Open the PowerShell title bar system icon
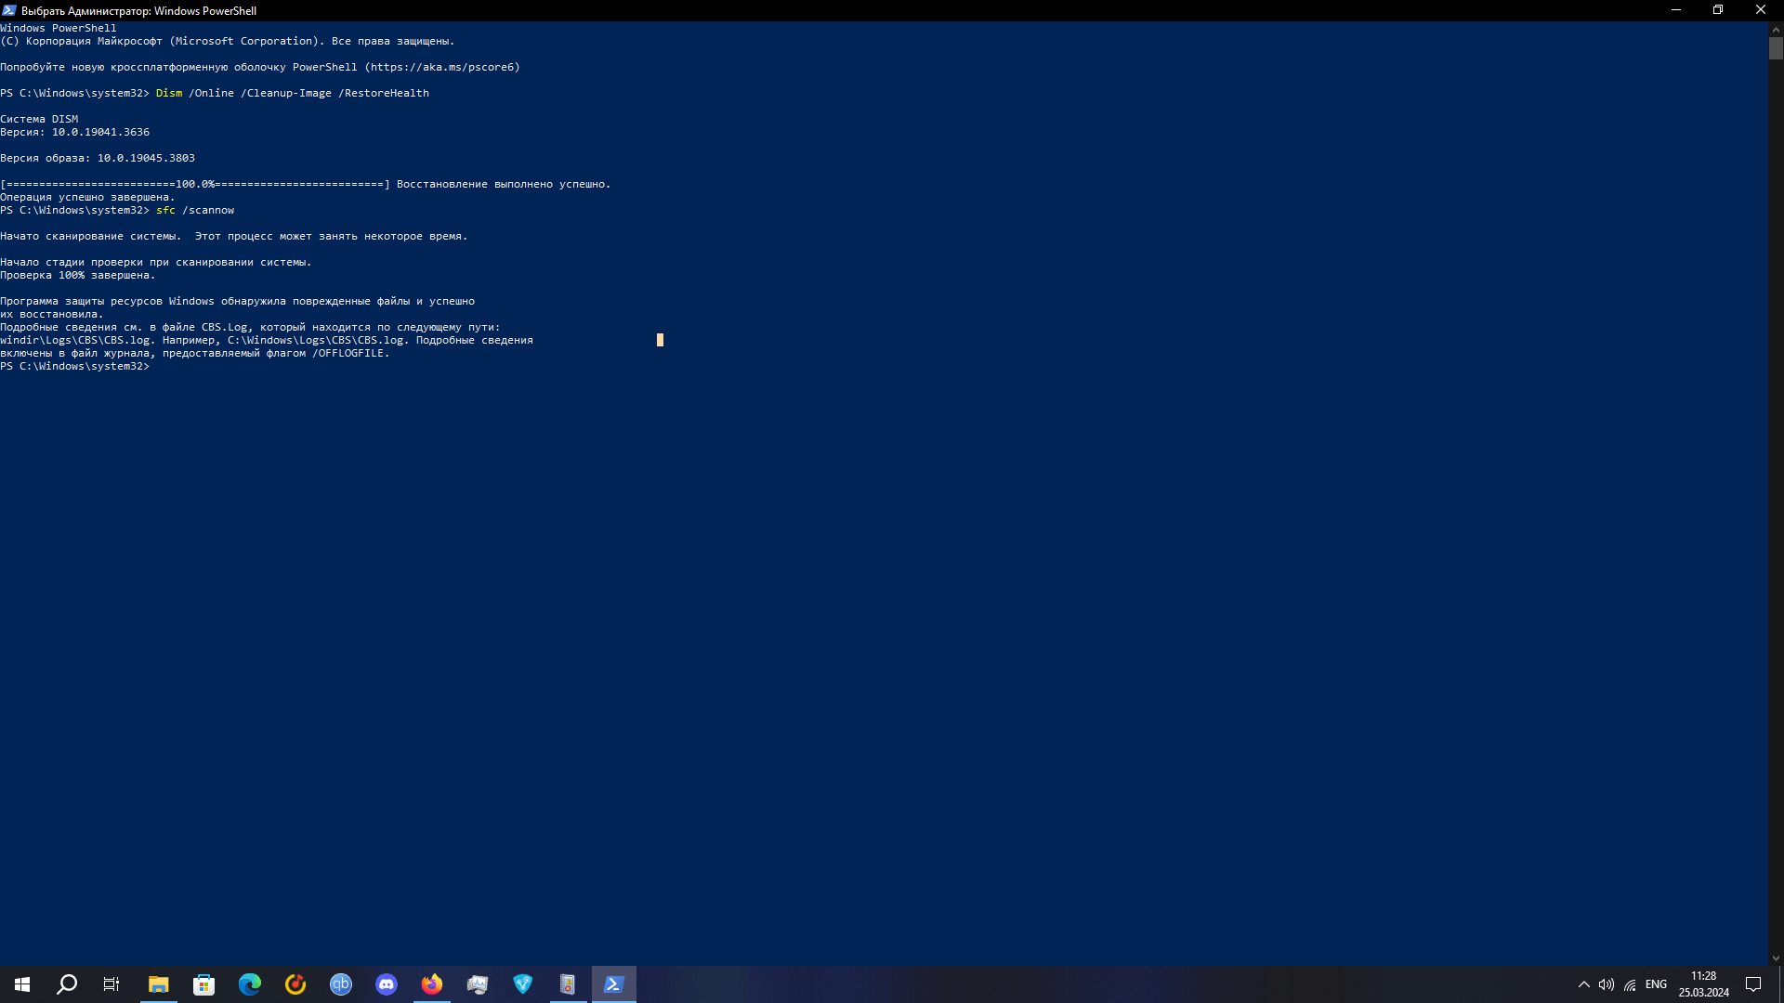1784x1003 pixels. click(9, 10)
